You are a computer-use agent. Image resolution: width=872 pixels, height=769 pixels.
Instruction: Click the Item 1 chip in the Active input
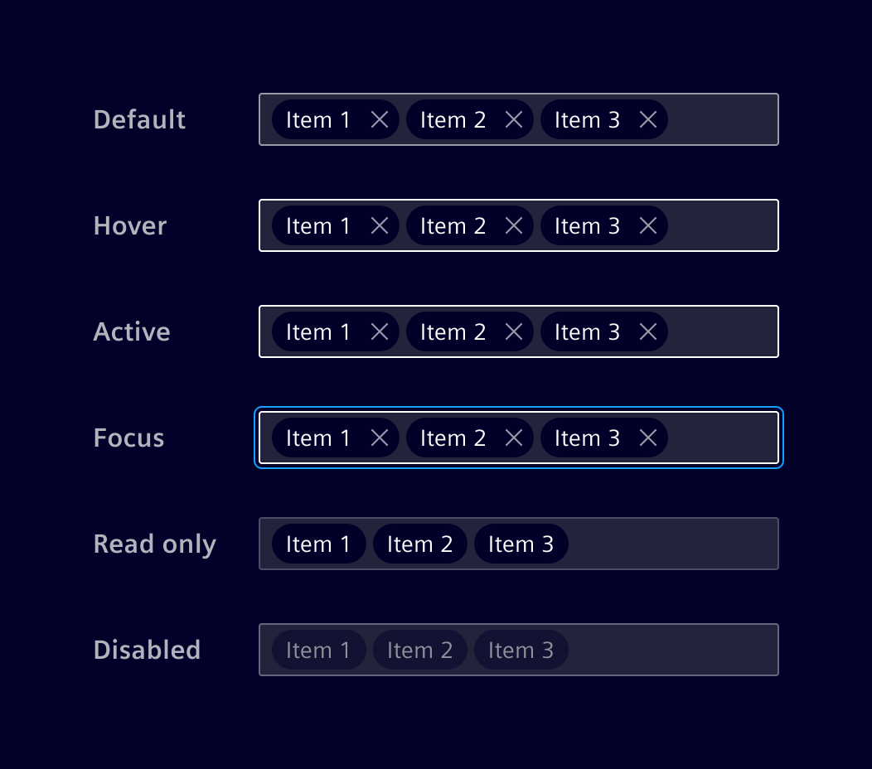318,331
